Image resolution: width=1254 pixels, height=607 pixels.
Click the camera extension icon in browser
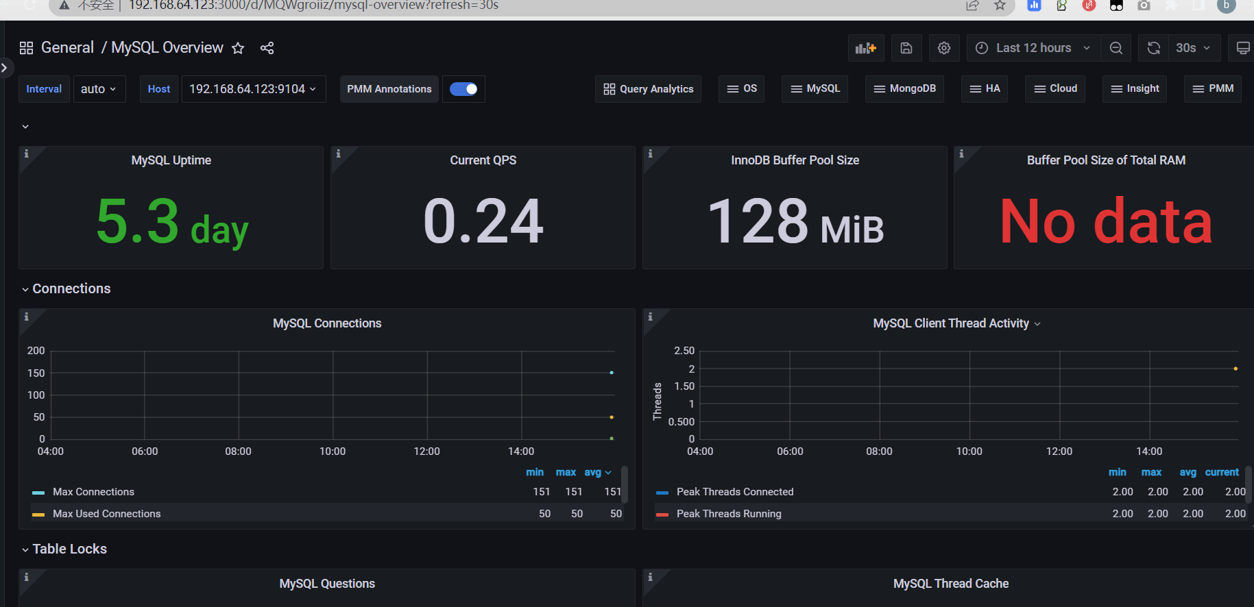tap(1144, 5)
